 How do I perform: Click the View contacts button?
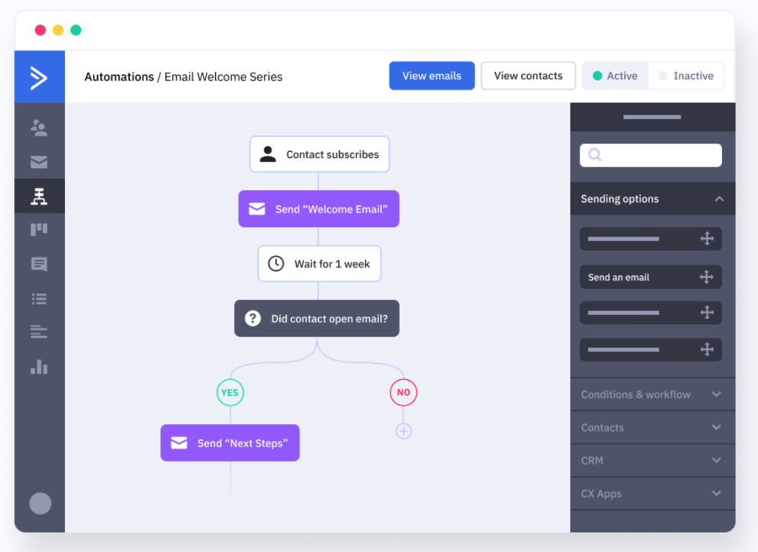[528, 76]
